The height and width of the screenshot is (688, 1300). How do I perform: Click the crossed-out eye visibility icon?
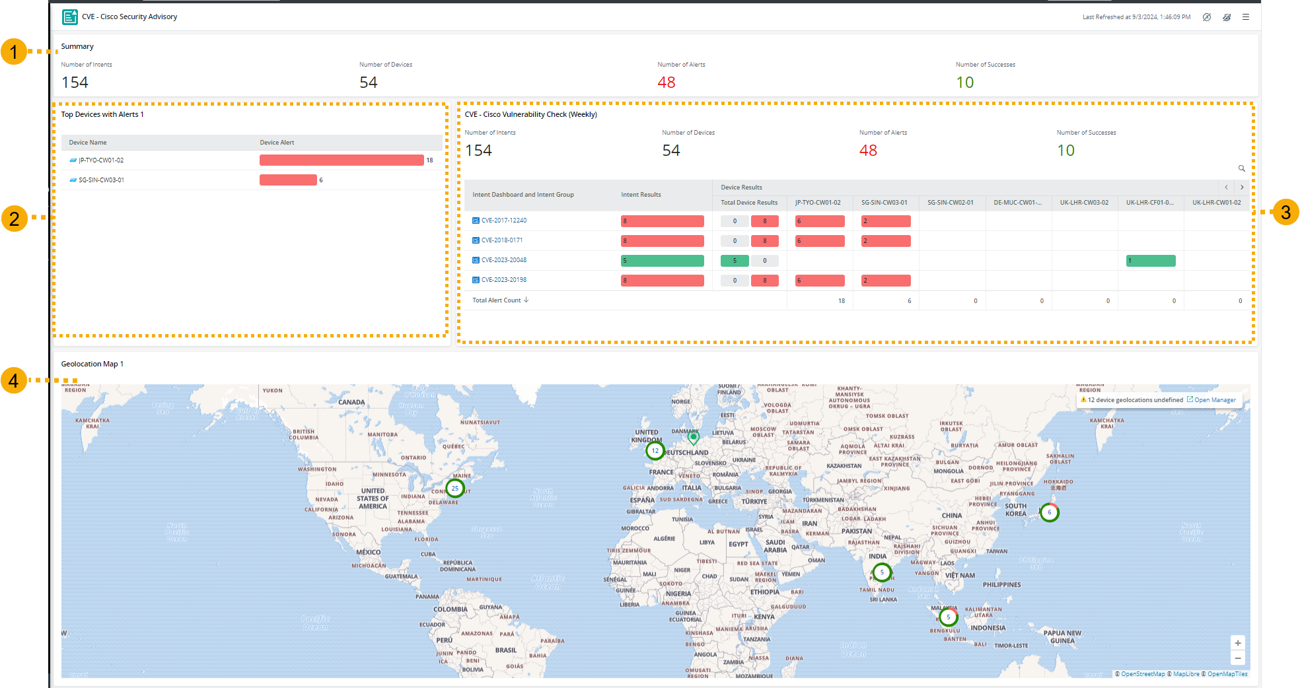[1226, 17]
